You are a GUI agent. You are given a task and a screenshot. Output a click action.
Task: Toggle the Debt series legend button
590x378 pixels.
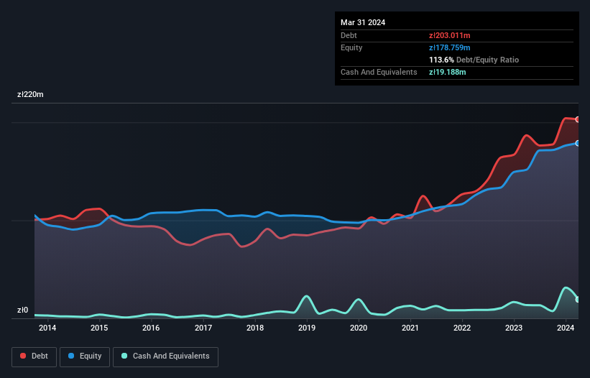pos(34,356)
